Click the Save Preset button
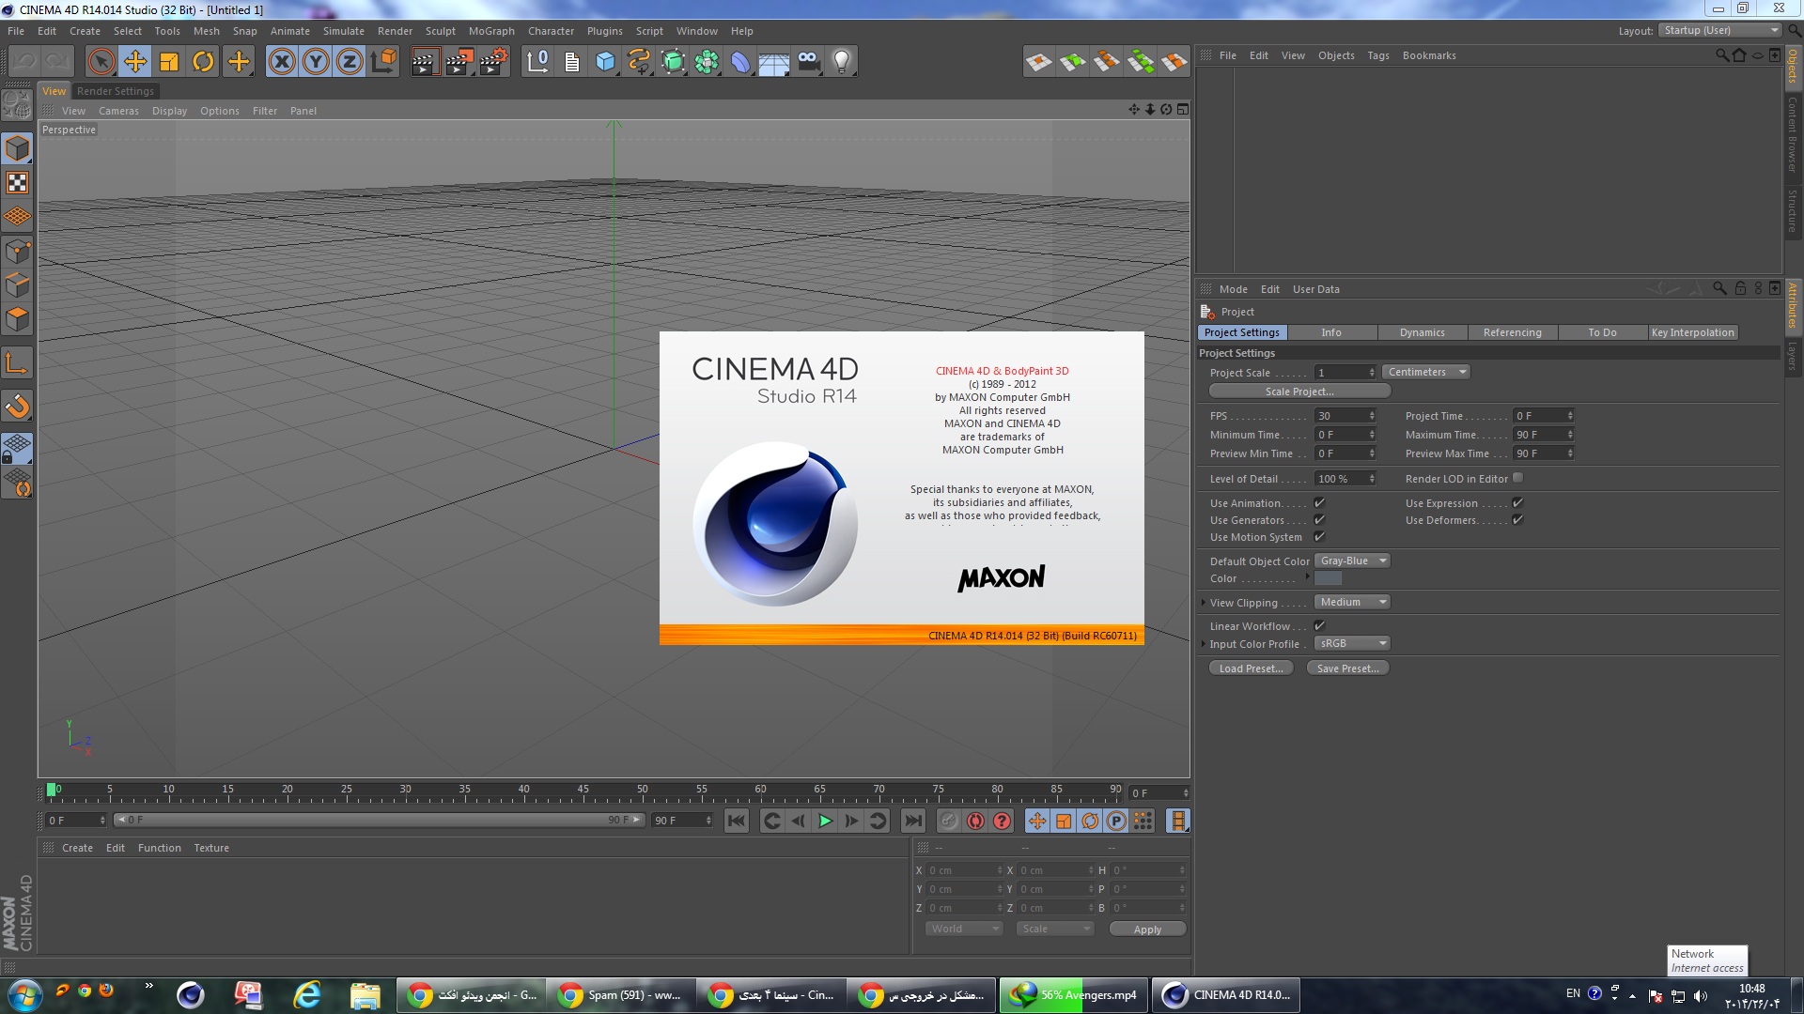1804x1014 pixels. 1346,668
